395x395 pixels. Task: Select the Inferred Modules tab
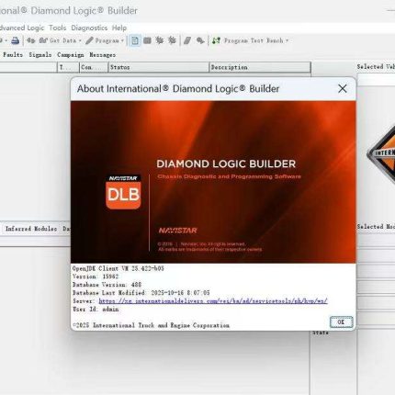tap(31, 229)
